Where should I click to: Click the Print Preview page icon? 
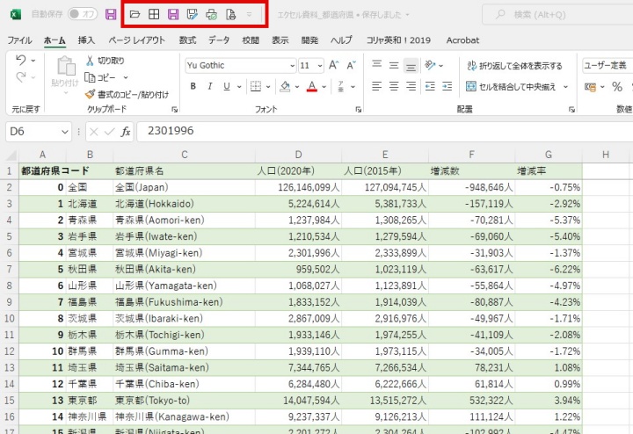231,15
